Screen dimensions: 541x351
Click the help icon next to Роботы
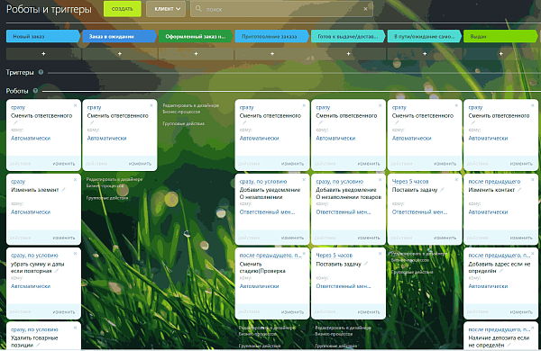35,91
